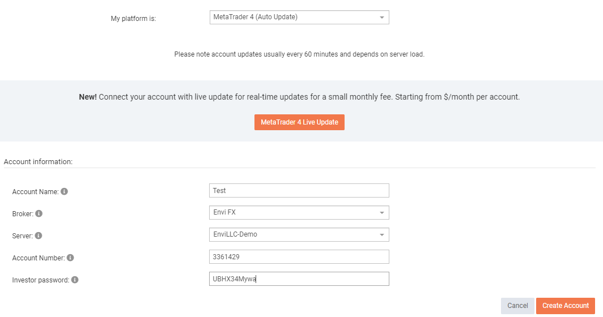Show the Server field info tooltip icon
Screen dimensions: 603x317
coord(39,235)
